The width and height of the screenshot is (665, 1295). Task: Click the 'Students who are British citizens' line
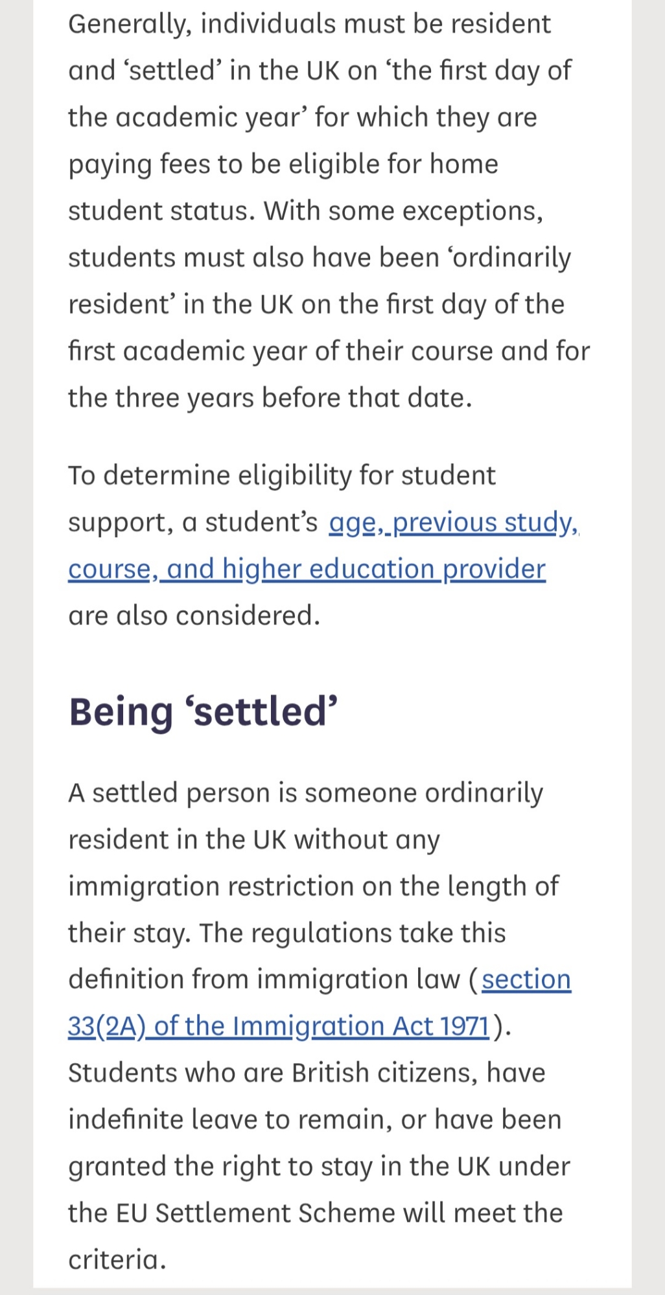tap(307, 1073)
